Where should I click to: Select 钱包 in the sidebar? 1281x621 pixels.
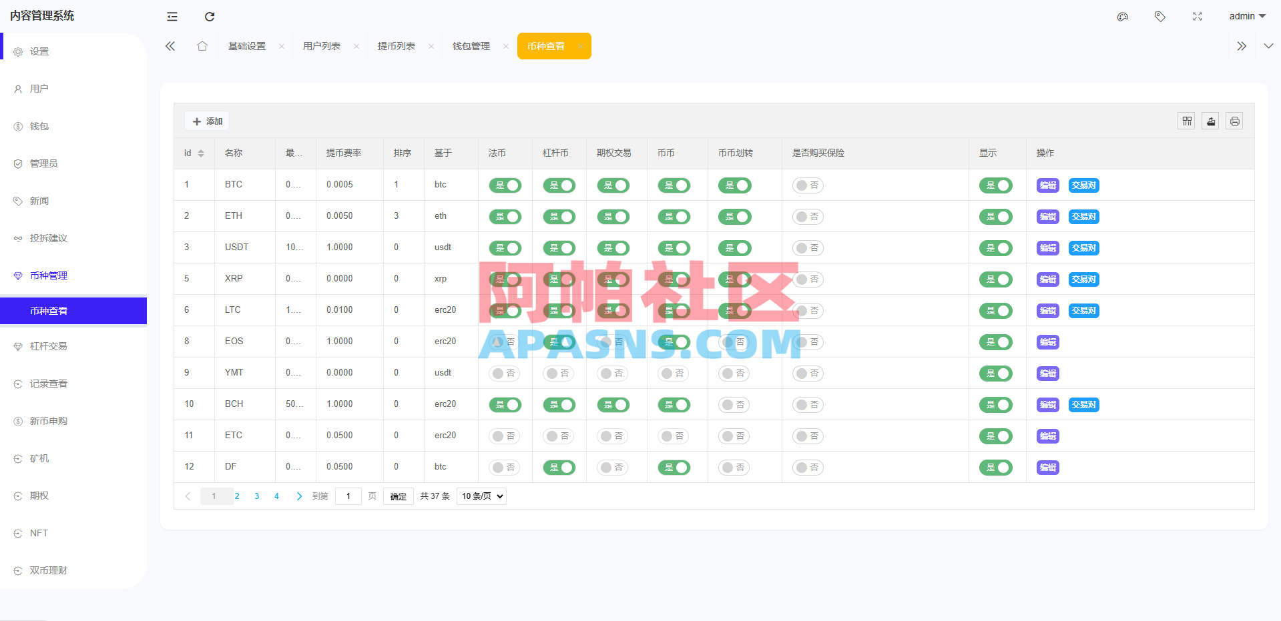[39, 125]
